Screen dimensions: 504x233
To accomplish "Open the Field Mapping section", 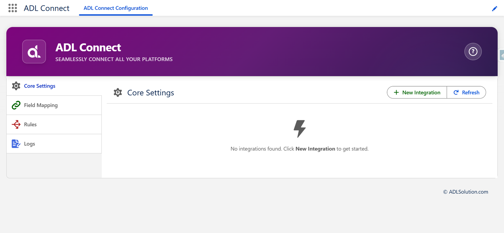I will [x=54, y=105].
